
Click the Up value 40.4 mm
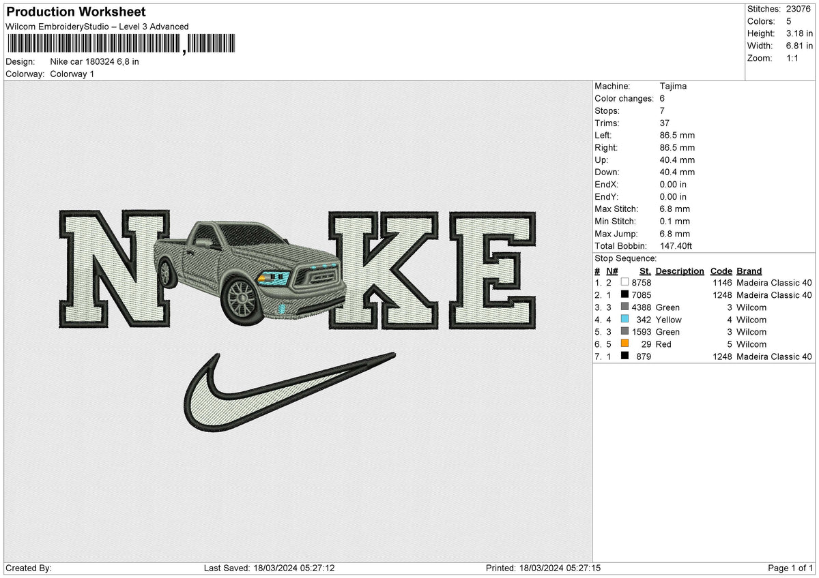click(677, 160)
